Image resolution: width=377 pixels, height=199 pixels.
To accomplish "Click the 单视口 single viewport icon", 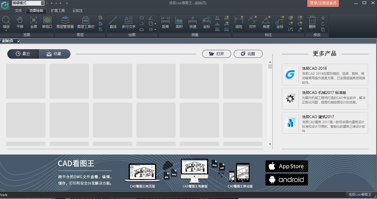I will pos(47,22).
